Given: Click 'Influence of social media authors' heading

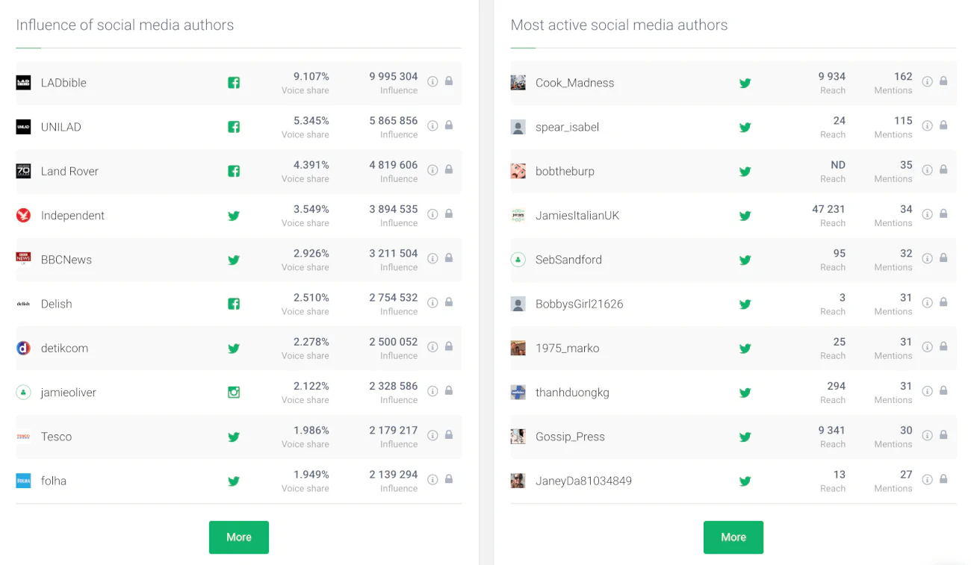Looking at the screenshot, I should click(125, 25).
